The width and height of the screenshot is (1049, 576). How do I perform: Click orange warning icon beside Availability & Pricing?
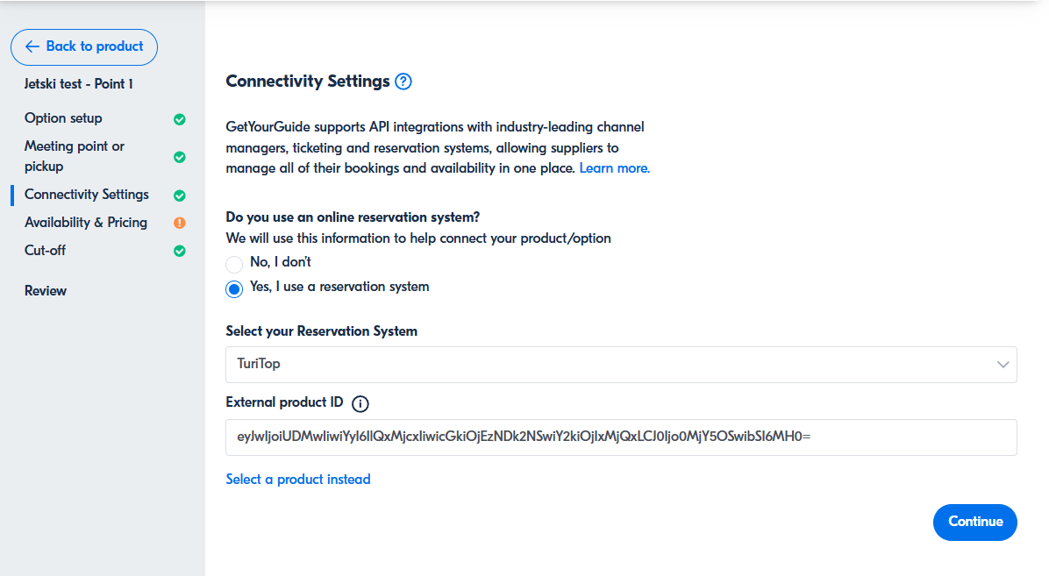click(180, 223)
